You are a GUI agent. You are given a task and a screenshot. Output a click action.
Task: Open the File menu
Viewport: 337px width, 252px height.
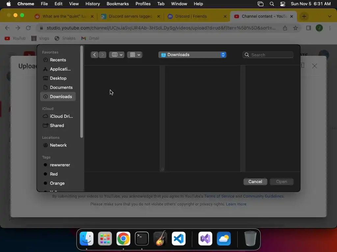tap(44, 4)
